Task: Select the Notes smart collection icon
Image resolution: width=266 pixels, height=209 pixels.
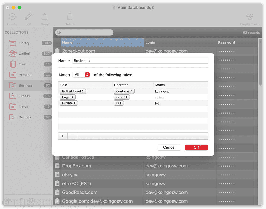Action: [x=13, y=107]
